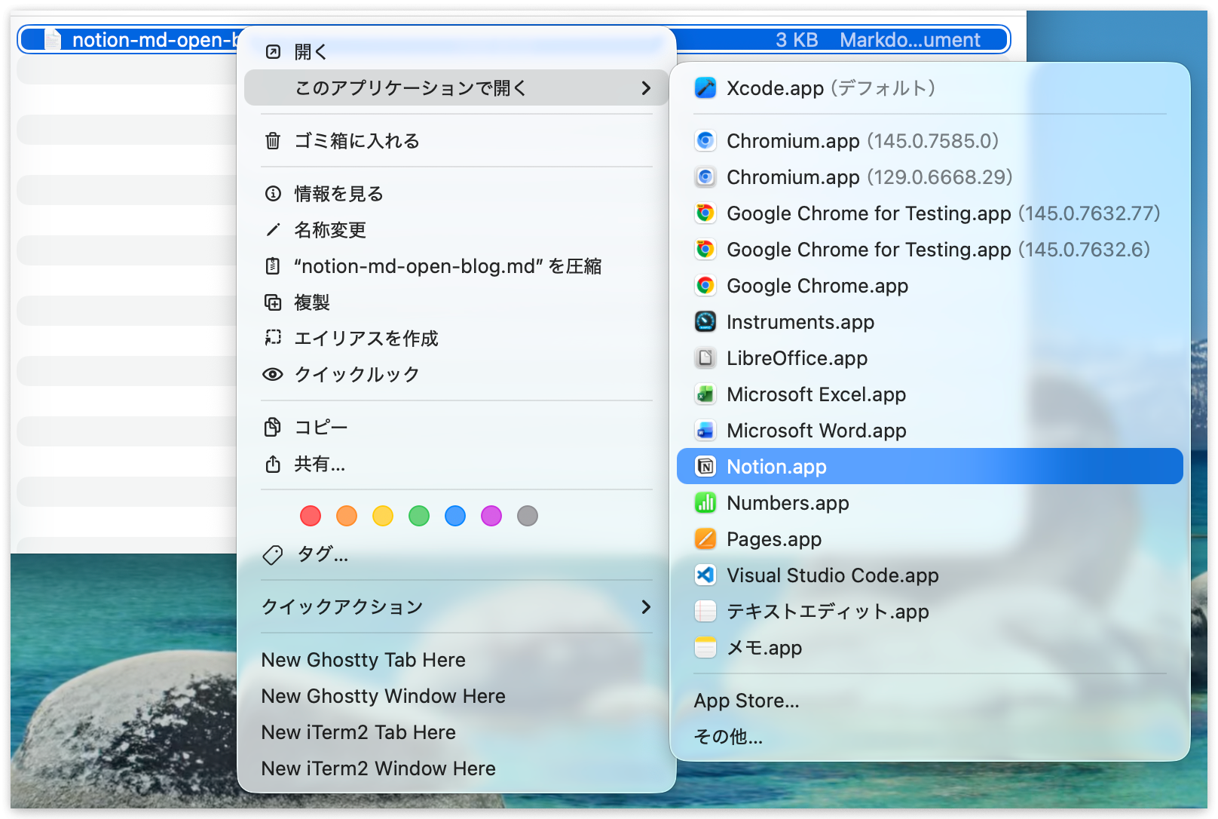Click the clipboard icon beside コピー
Screen dimensions: 1218x819
pos(273,427)
